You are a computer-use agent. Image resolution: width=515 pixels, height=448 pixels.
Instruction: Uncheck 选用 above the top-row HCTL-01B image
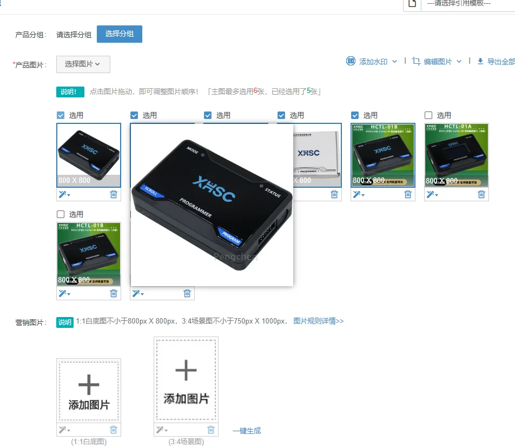pos(355,115)
